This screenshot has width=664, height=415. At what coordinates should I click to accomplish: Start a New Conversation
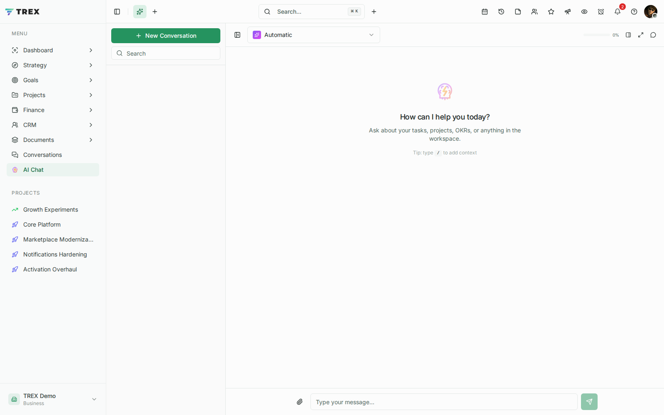166,36
